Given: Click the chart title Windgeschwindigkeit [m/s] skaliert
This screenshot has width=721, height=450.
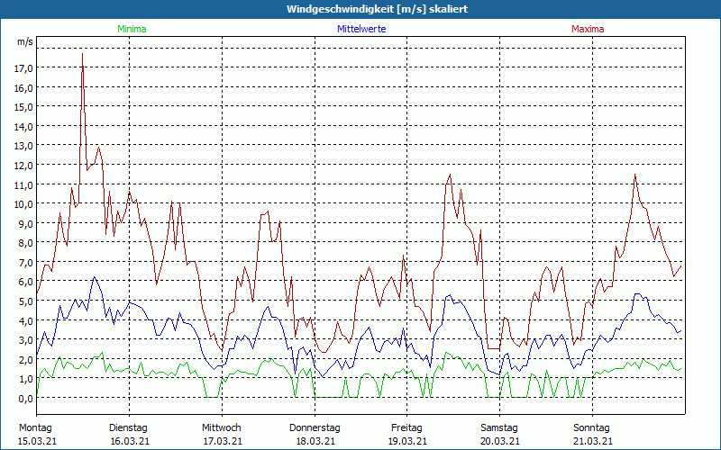Looking at the screenshot, I should pos(377,9).
